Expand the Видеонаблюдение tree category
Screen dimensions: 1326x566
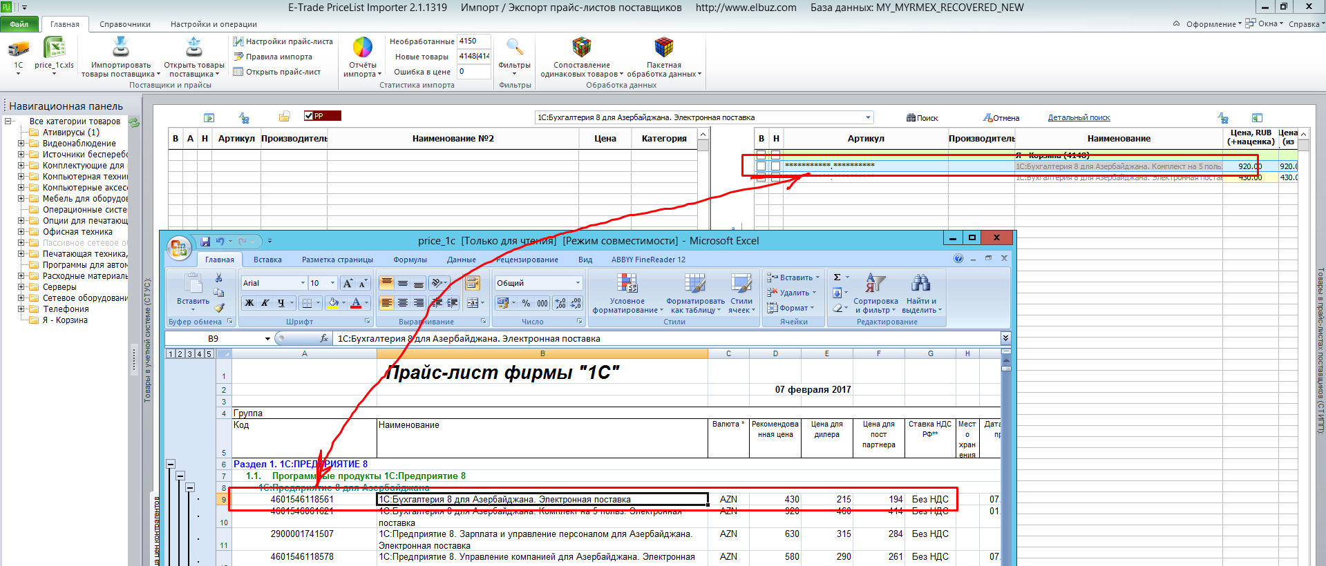click(21, 144)
